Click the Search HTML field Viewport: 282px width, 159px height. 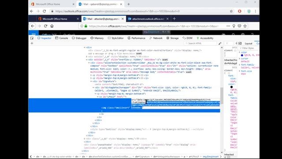pyautogui.click(x=201, y=43)
